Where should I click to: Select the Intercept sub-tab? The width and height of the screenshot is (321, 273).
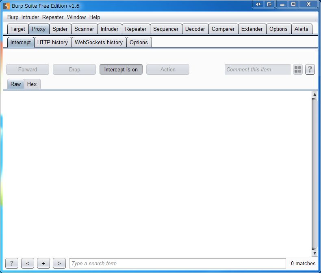(x=21, y=42)
